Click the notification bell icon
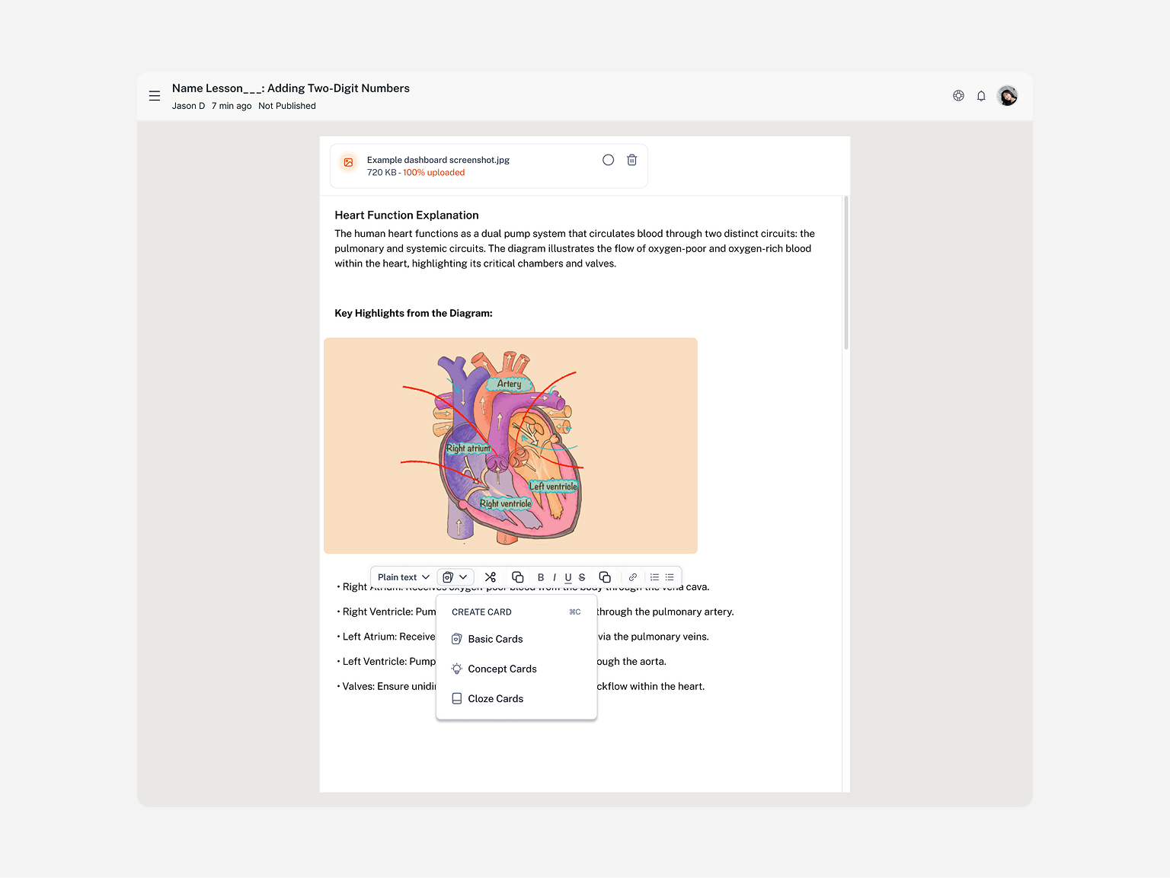This screenshot has height=878, width=1170. [x=981, y=96]
